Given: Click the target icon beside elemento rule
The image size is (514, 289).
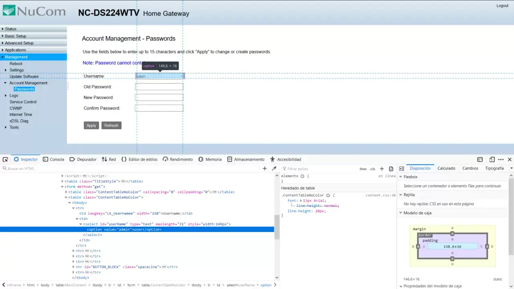Looking at the screenshot, I should [302, 176].
